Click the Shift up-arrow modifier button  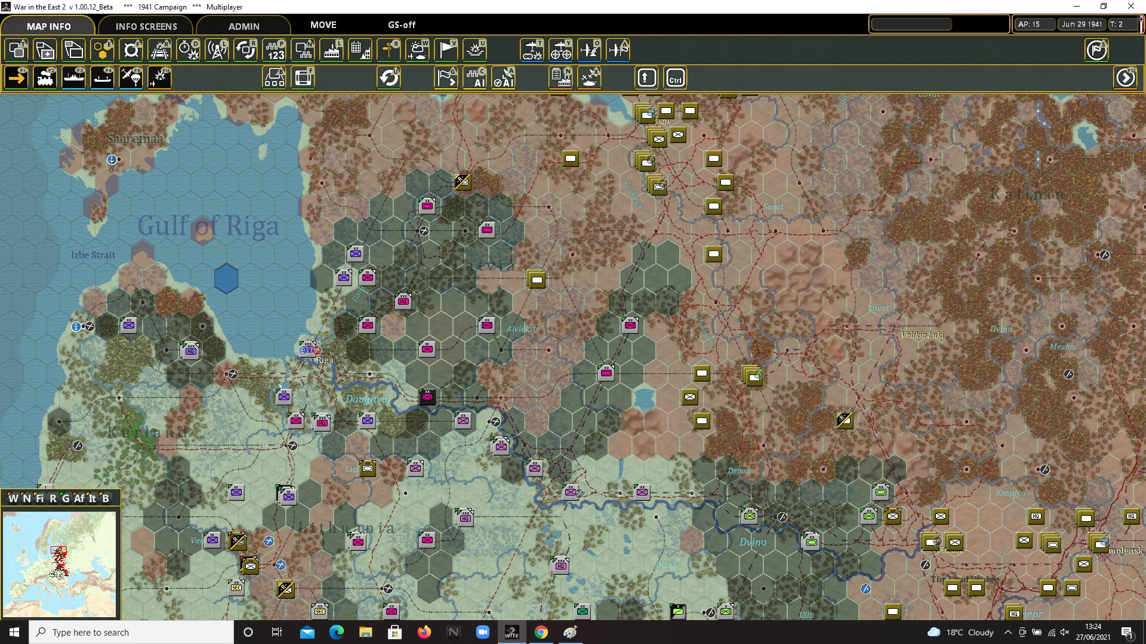click(646, 78)
